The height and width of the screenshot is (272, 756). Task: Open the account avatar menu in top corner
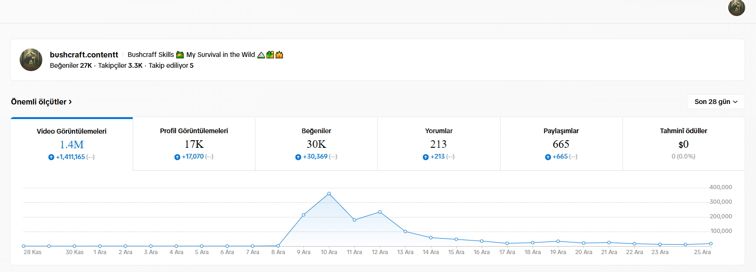click(736, 8)
